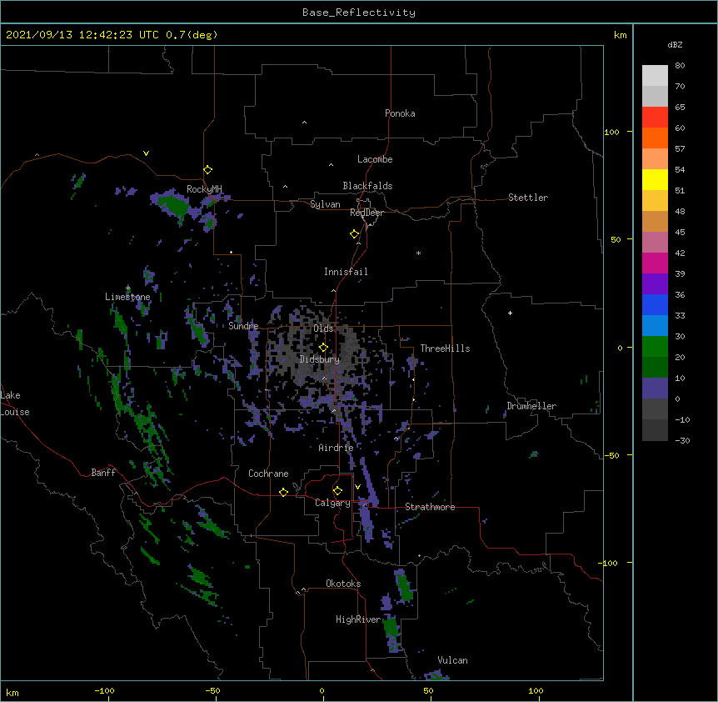The height and width of the screenshot is (702, 718).
Task: Click the RockyMH label
Action: (x=204, y=188)
